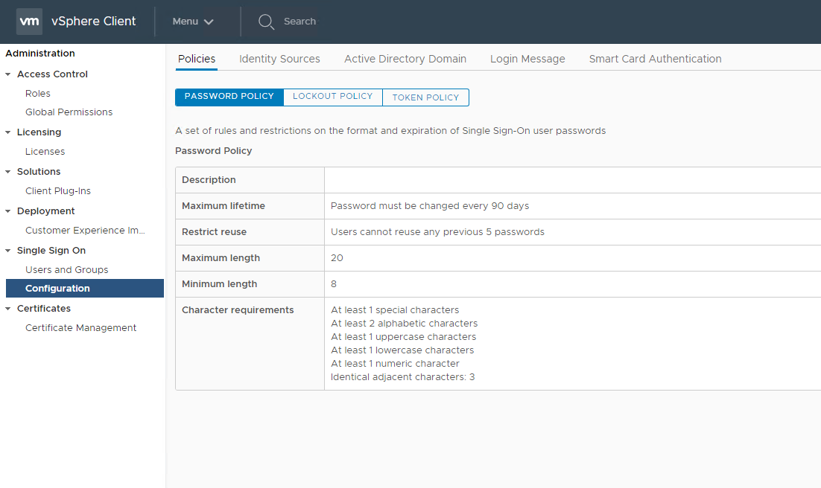Screen dimensions: 821x488
Task: Switch to Identity Sources tab
Action: [279, 59]
